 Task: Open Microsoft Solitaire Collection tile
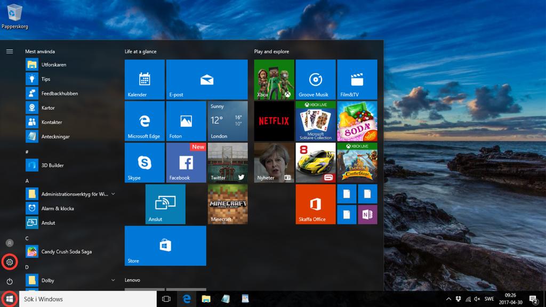pos(316,121)
